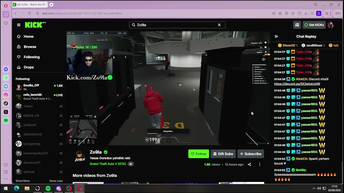Open File Explorer from taskbar
The height and width of the screenshot is (193, 344).
27,188
